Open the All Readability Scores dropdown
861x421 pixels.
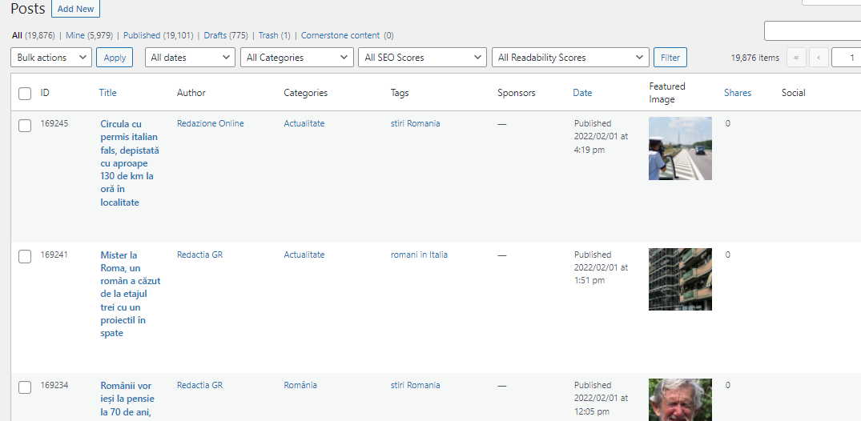(x=570, y=58)
